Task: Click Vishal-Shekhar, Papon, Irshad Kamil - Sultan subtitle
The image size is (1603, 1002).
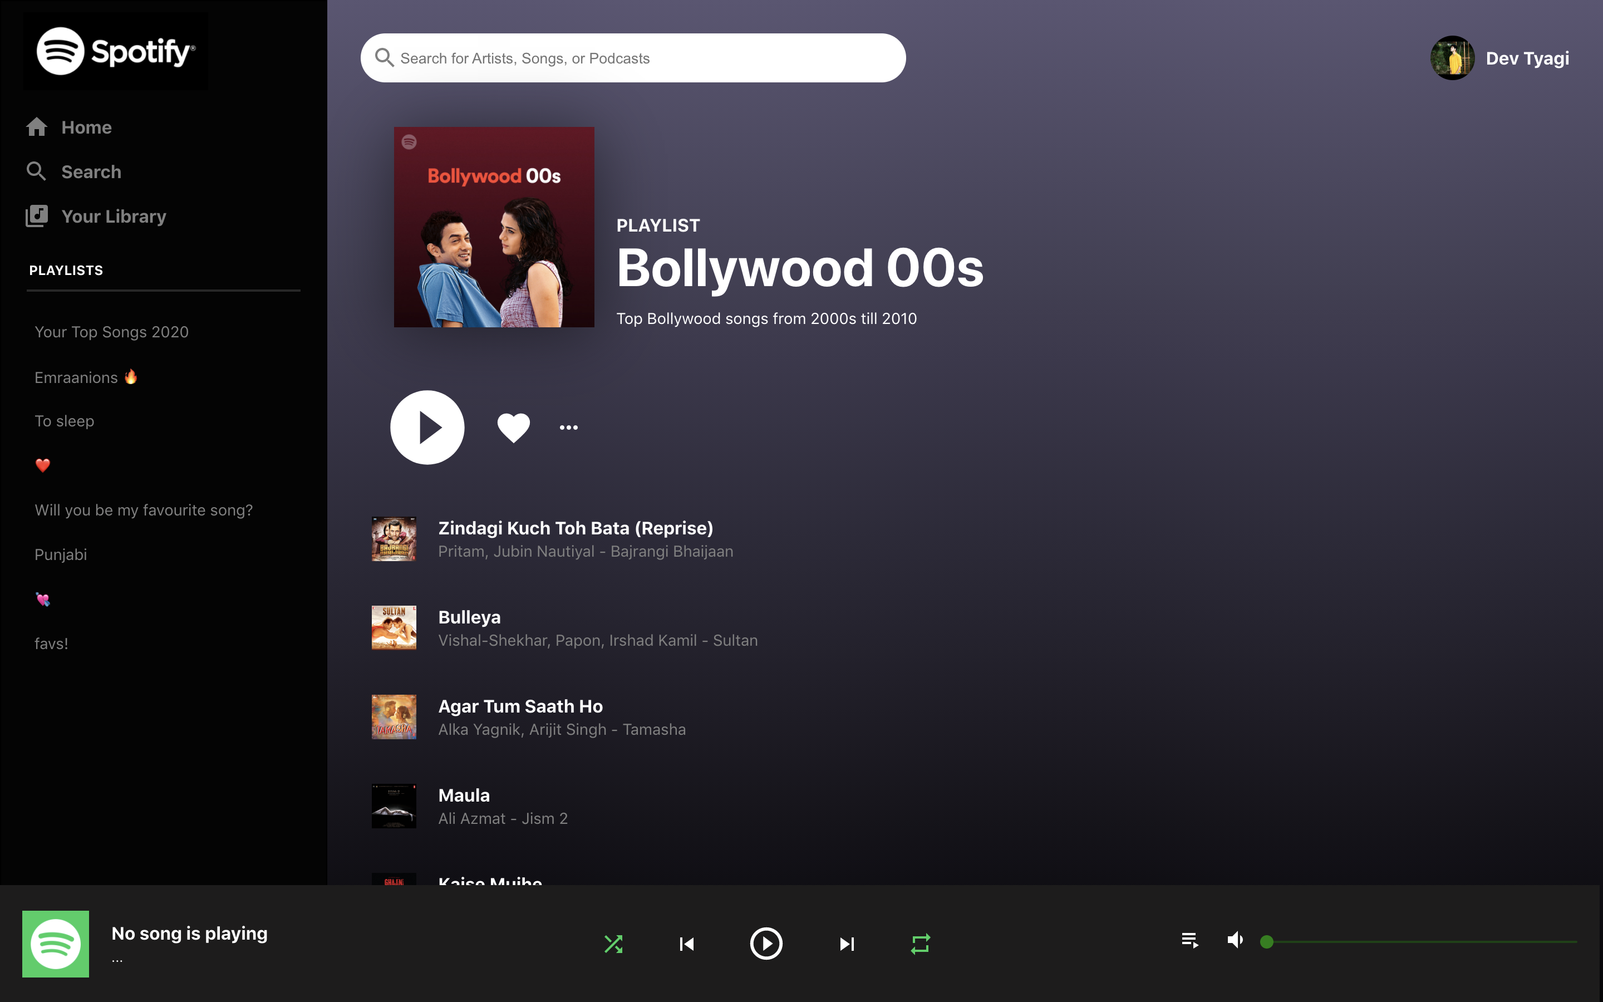Action: pos(597,640)
